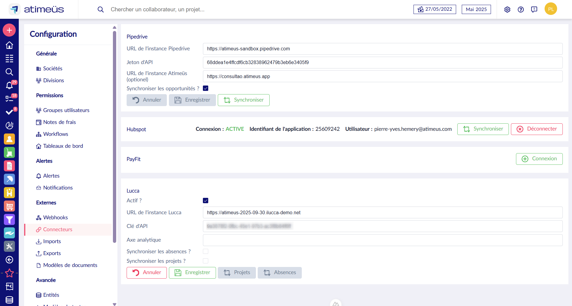Open the green building sidebar icon

click(x=9, y=152)
